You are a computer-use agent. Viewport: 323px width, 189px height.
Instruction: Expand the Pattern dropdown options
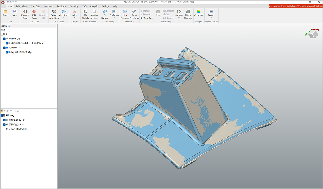click(x=179, y=18)
